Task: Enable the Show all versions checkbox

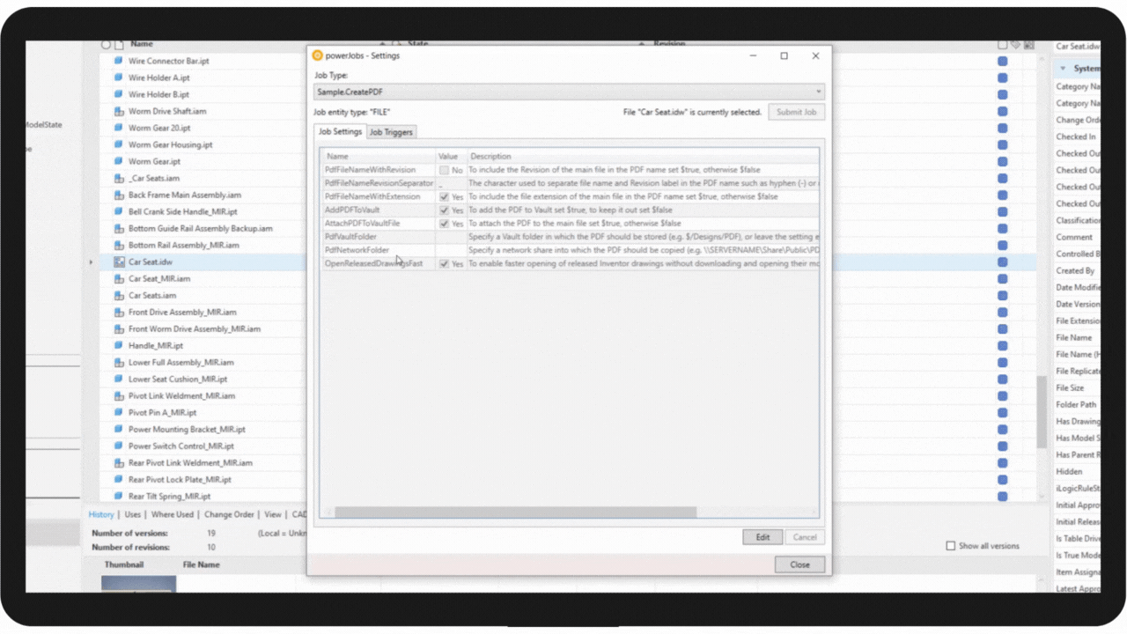Action: point(950,546)
